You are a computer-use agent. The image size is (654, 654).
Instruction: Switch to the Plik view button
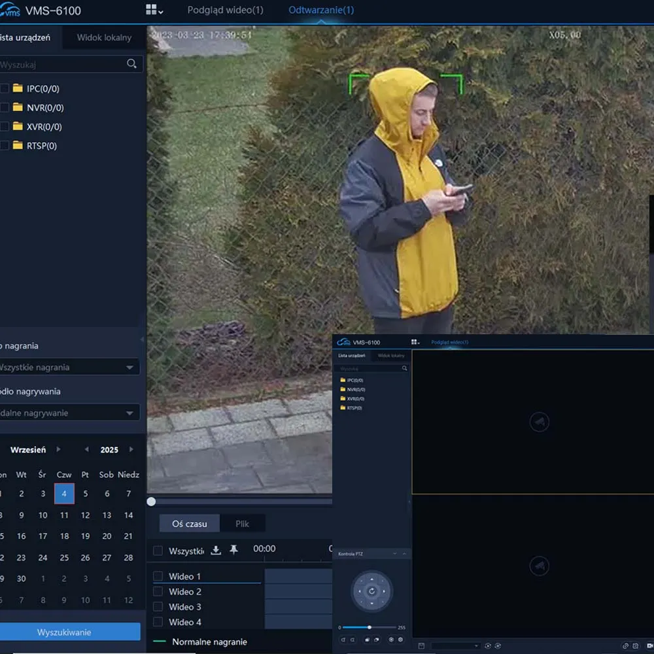242,524
